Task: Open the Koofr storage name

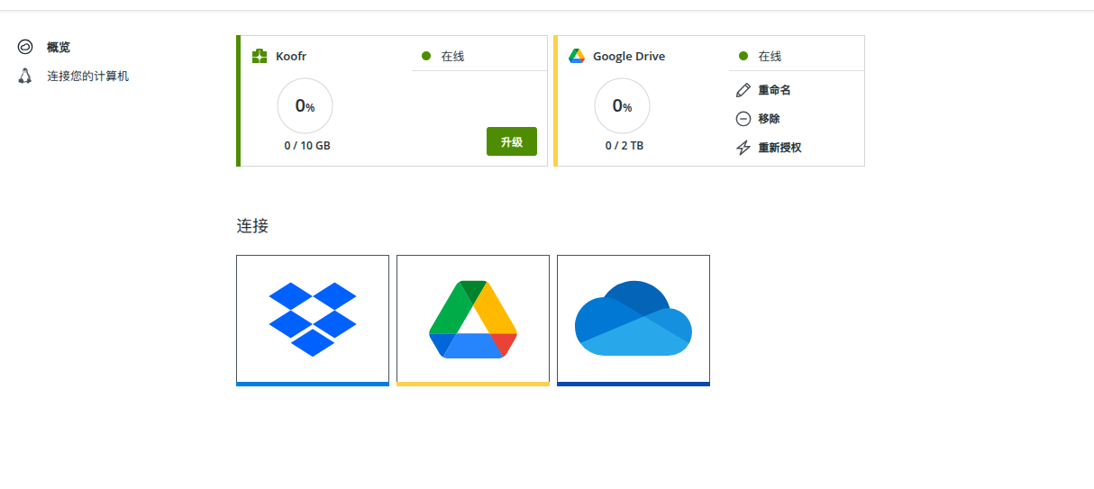Action: tap(291, 56)
